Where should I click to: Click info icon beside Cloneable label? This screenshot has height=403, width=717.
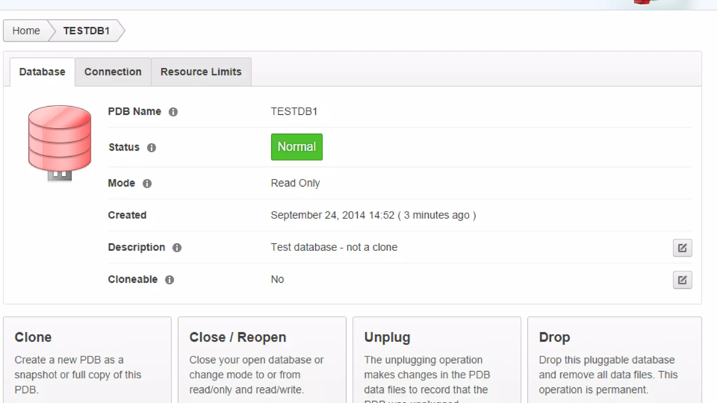click(x=169, y=280)
